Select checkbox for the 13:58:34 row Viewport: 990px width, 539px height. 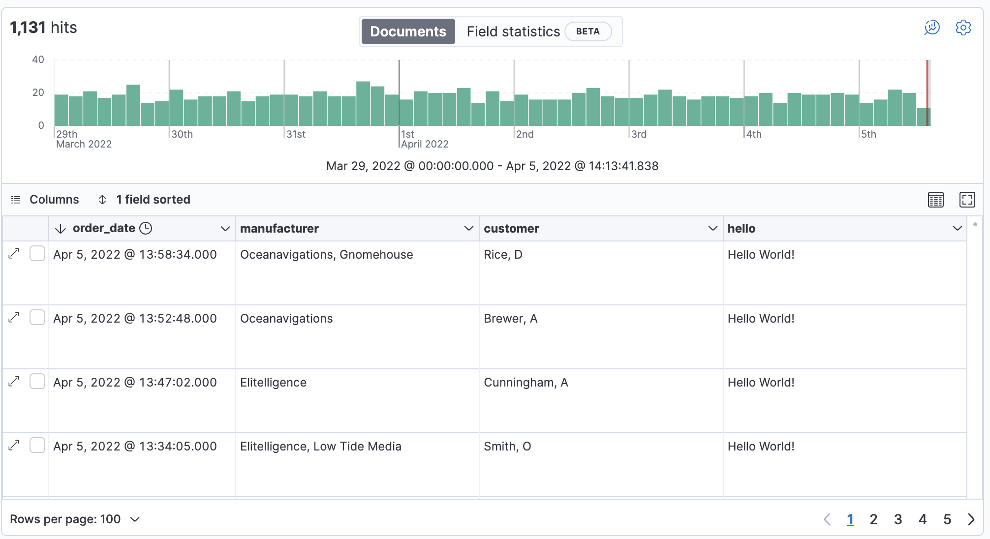[37, 254]
